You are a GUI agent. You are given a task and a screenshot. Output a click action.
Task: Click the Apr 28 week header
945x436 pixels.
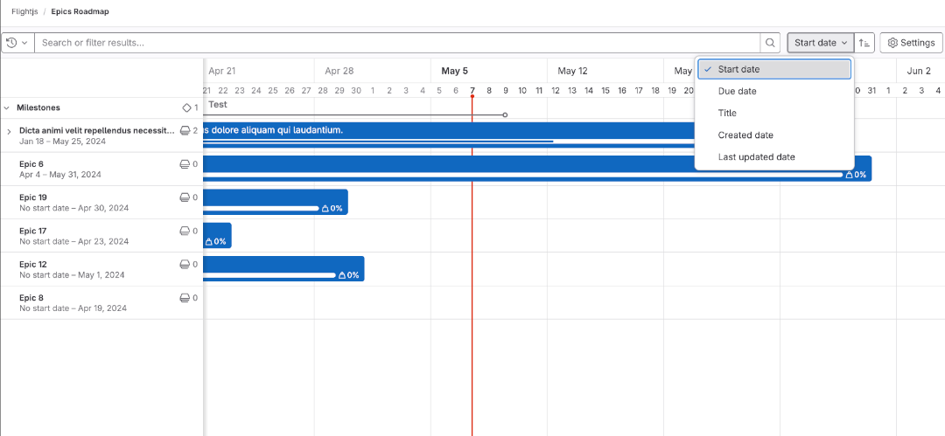pos(339,71)
